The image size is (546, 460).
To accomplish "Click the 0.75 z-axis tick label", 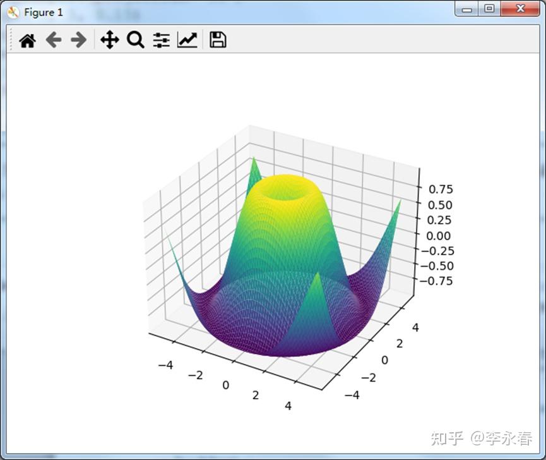I will (x=441, y=190).
